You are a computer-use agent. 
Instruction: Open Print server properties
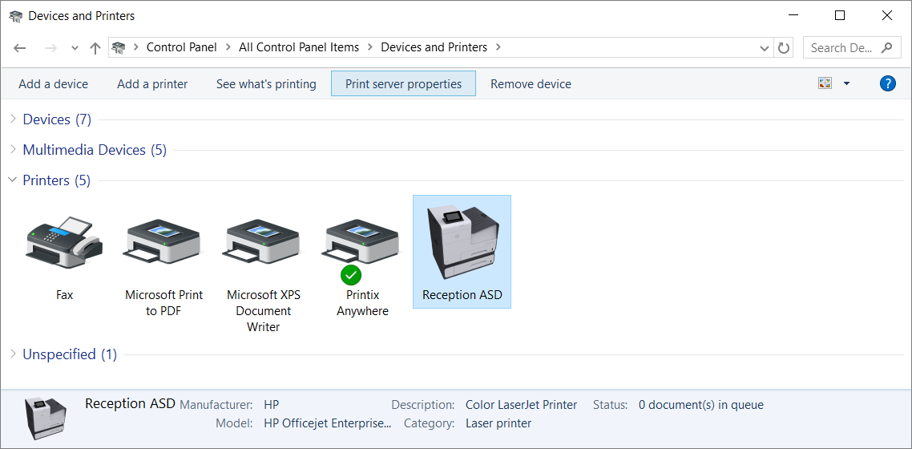tap(403, 83)
